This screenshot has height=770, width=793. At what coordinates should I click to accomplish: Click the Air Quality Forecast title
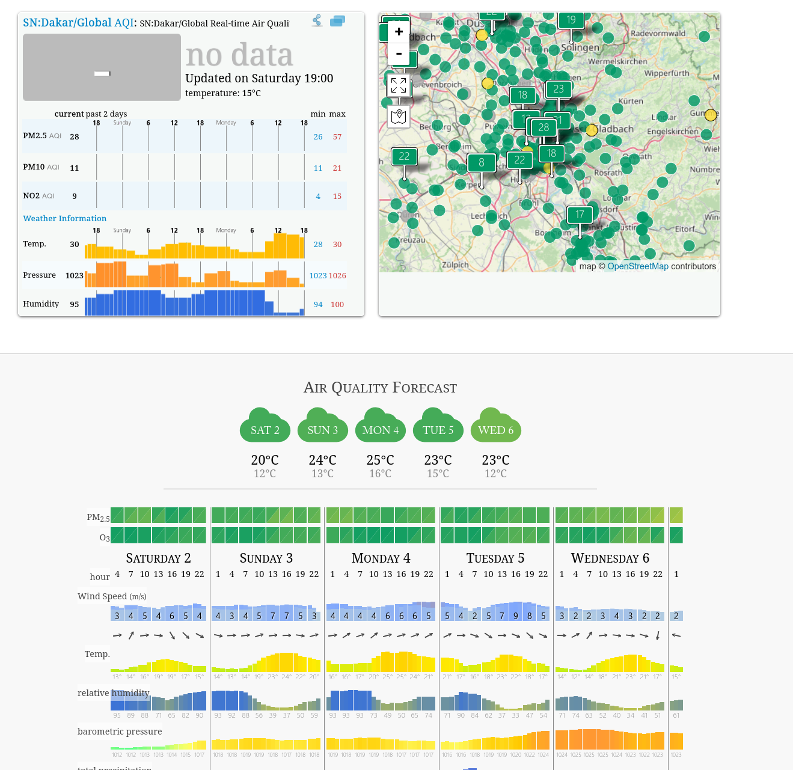click(381, 388)
